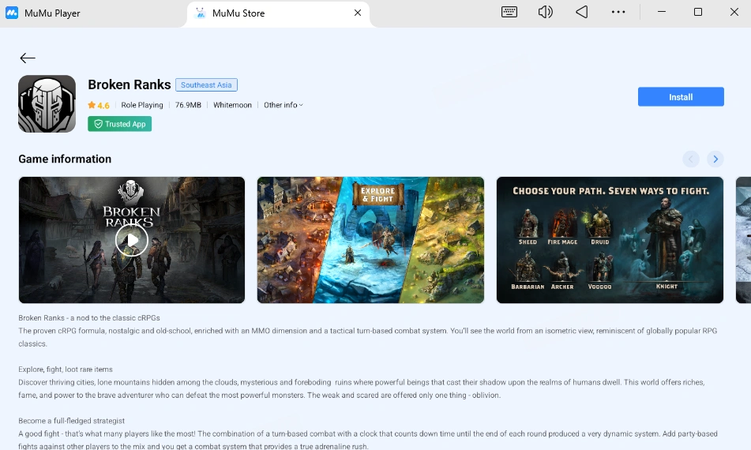Open the Choose Your Path screenshot
Viewport: 751px width, 450px height.
point(610,240)
